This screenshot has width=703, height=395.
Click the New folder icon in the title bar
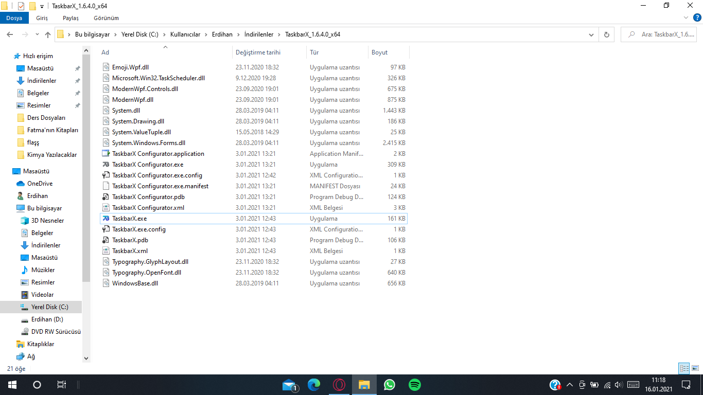tap(32, 6)
